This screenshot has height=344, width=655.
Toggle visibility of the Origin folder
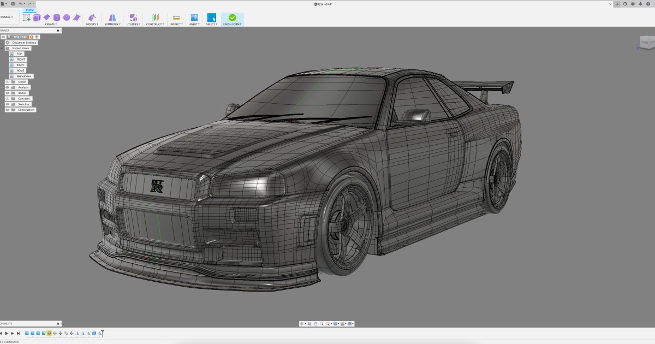tap(7, 82)
